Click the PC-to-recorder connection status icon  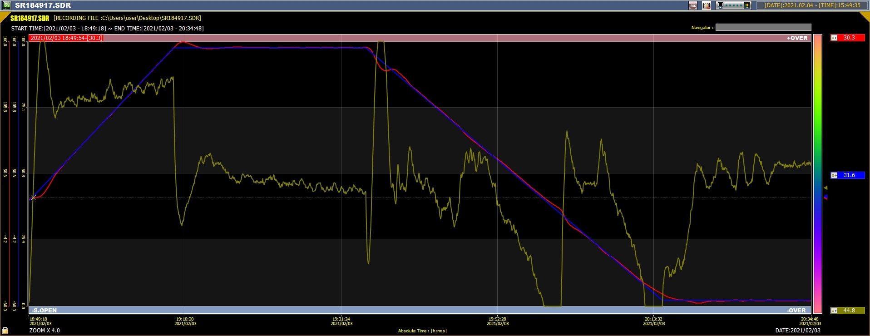point(734,5)
